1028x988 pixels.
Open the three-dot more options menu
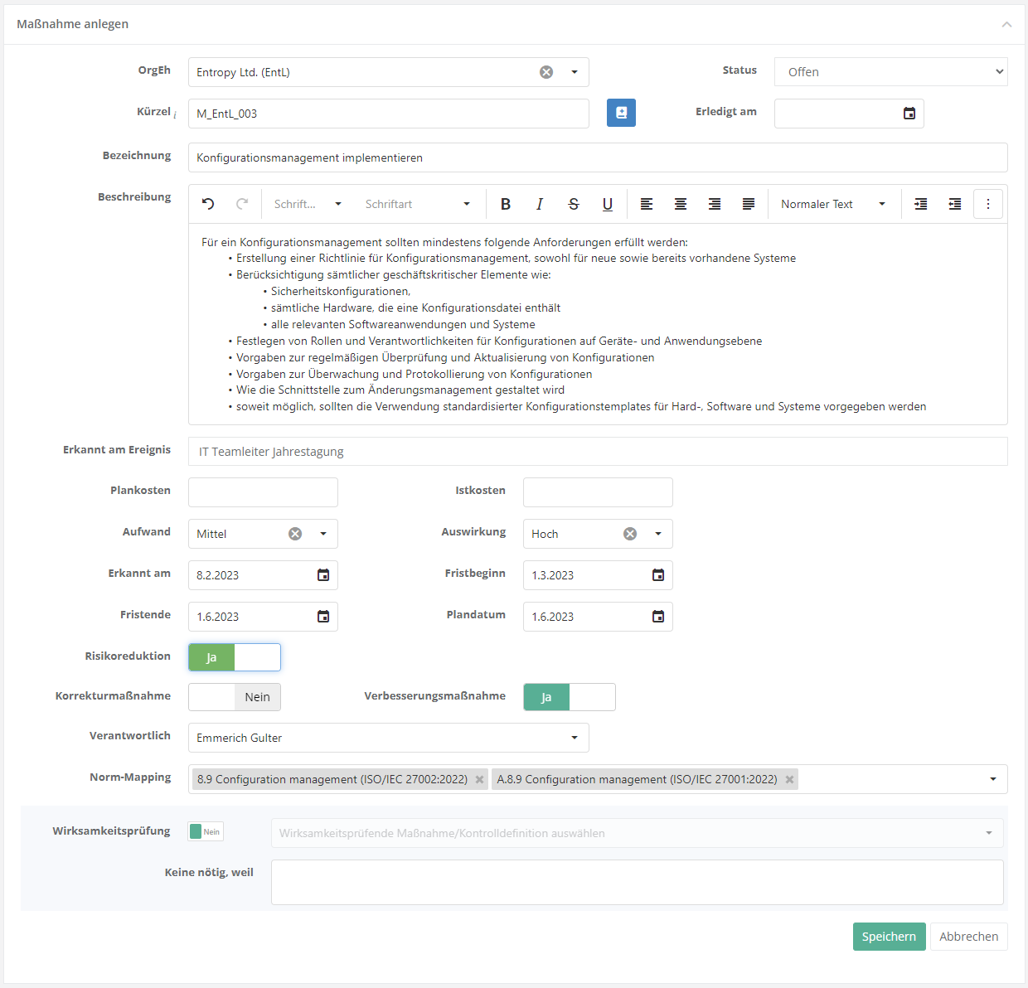[x=988, y=204]
